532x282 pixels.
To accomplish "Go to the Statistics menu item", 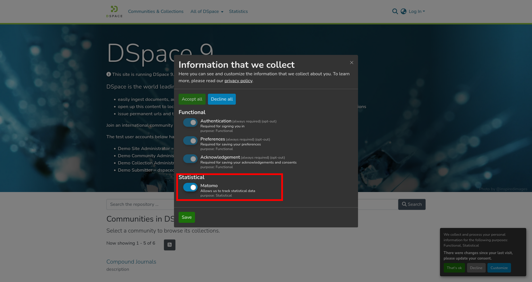I will [x=238, y=11].
